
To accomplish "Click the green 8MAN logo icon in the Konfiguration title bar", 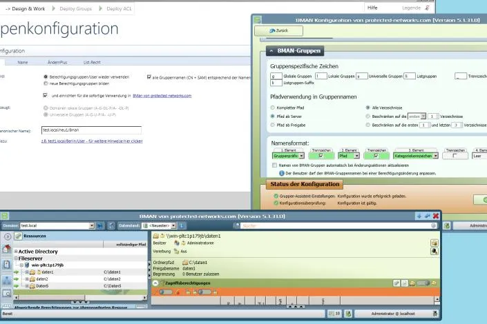I will tap(257, 20).
